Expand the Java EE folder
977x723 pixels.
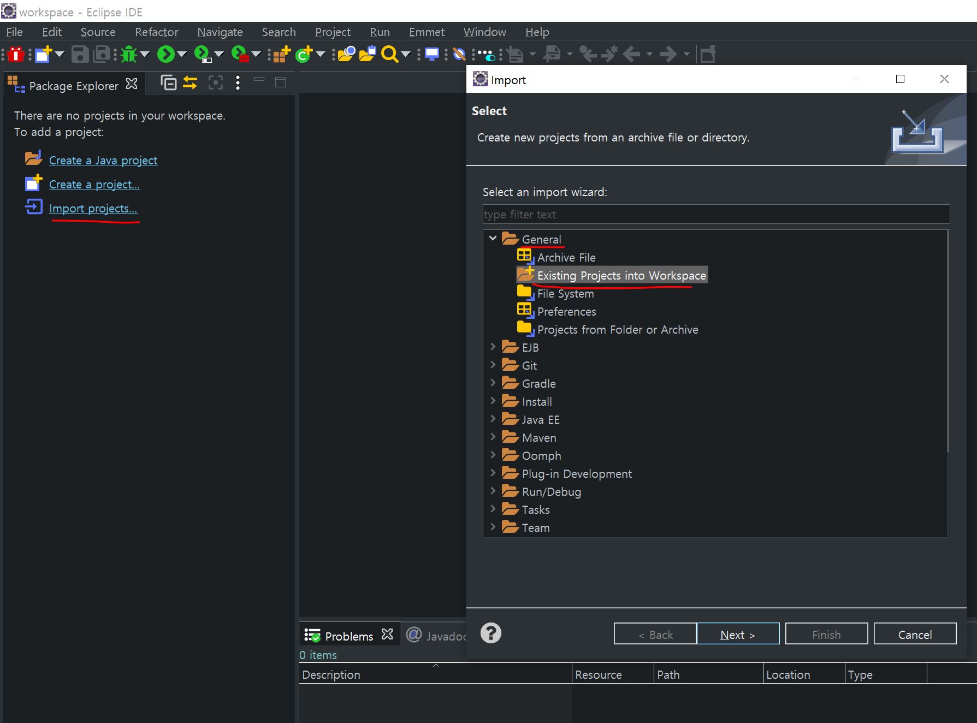493,419
